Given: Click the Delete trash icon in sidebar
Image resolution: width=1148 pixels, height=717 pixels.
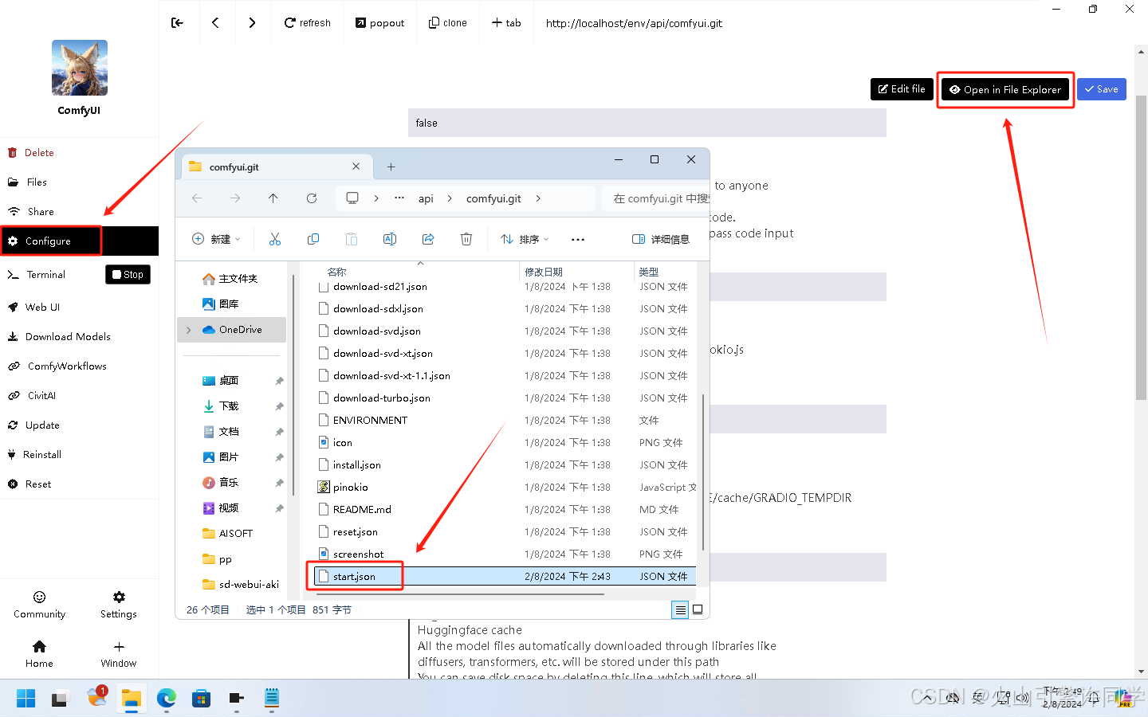Looking at the screenshot, I should tap(12, 152).
